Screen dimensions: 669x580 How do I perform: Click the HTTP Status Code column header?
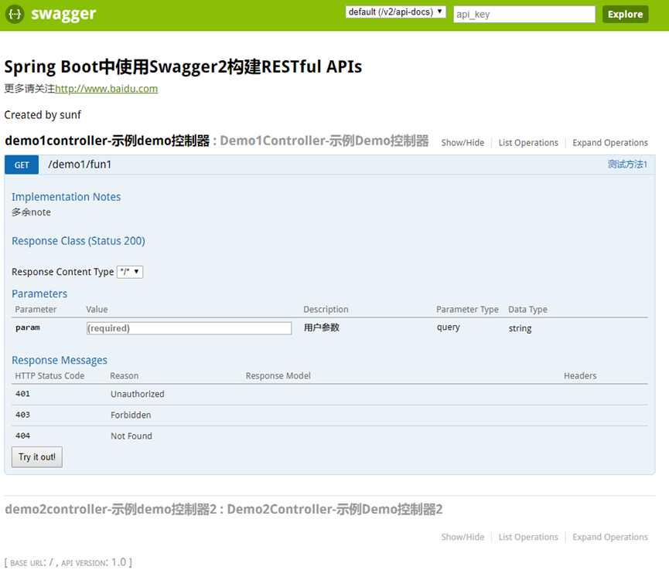click(x=49, y=376)
